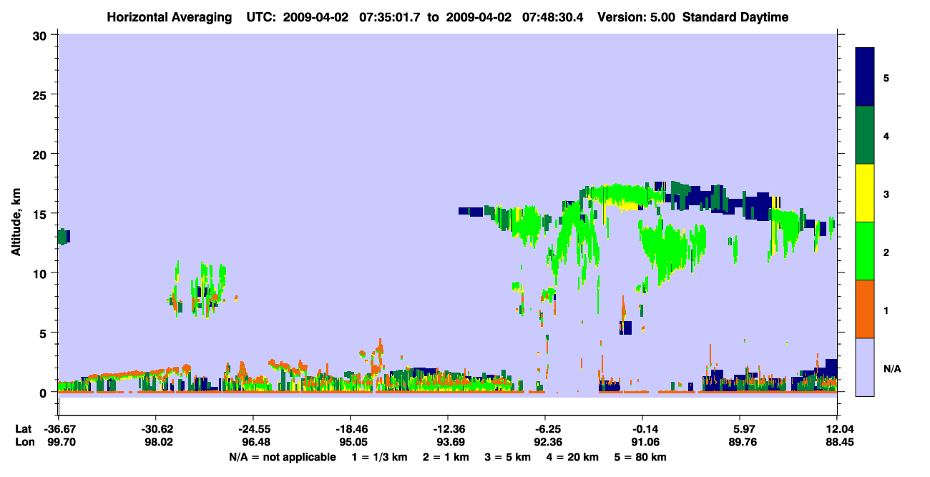Click the '5 = 80 km' legend entry

point(640,457)
